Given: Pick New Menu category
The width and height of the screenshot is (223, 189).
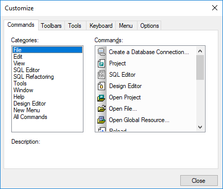Looking at the screenshot, I should coord(47,110).
